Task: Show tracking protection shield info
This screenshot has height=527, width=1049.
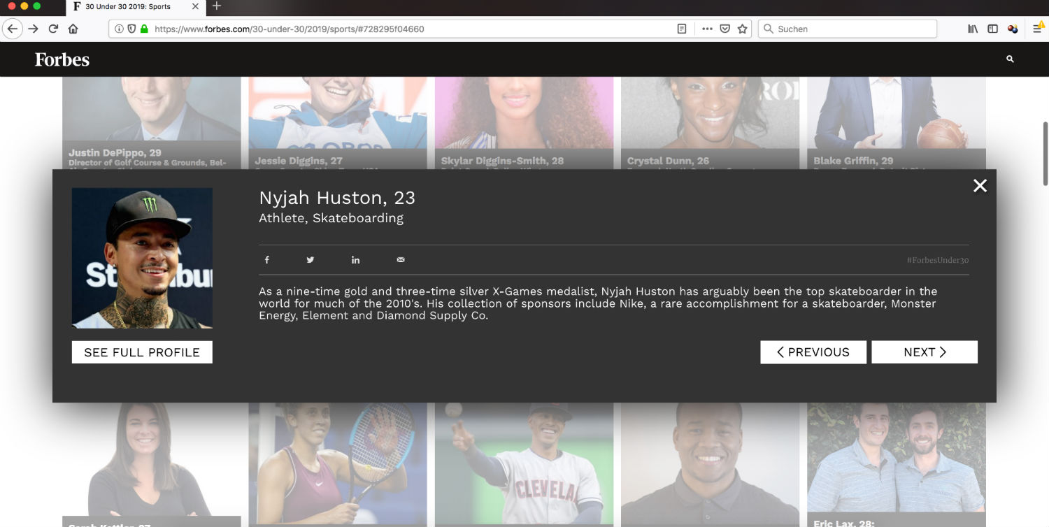Action: pyautogui.click(x=131, y=29)
